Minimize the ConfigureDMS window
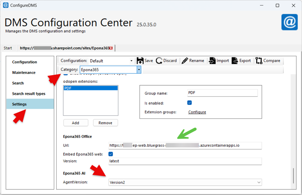The width and height of the screenshot is (302, 195). pos(262,5)
